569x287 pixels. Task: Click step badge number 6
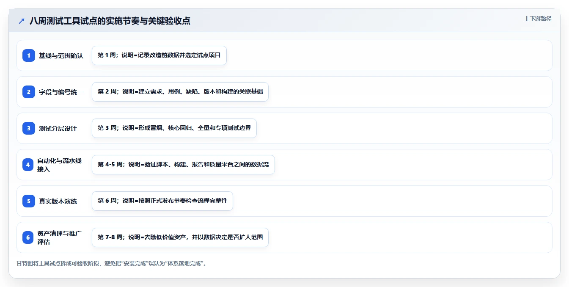click(x=28, y=237)
